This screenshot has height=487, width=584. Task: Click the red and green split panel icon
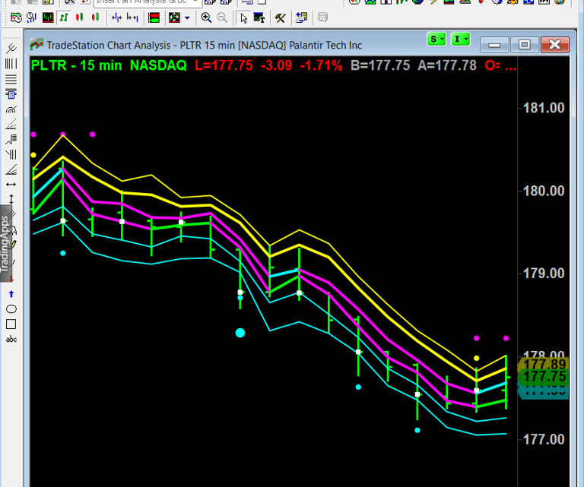154,17
